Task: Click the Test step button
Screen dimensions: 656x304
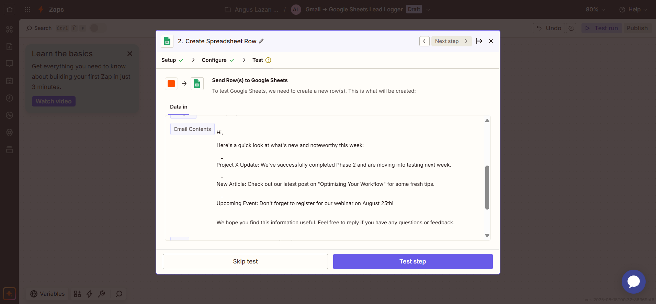Action: (x=413, y=261)
